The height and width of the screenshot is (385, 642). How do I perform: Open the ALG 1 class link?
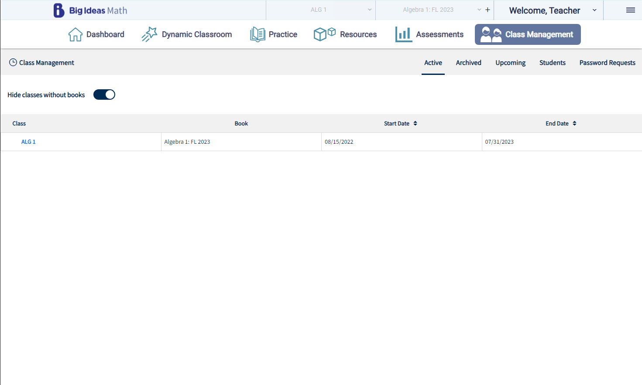click(x=28, y=142)
